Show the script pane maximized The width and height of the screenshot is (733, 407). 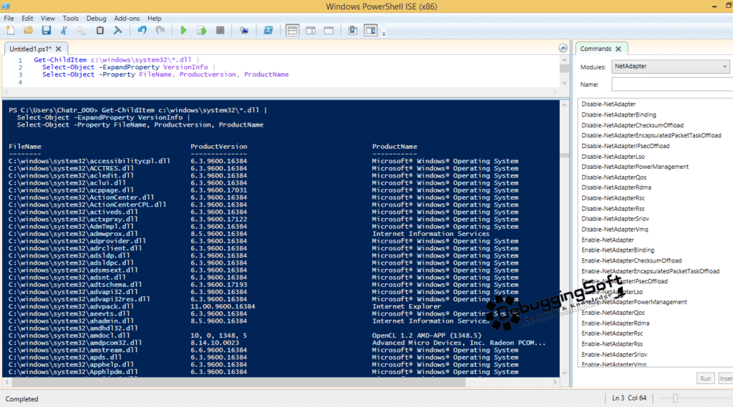point(329,30)
